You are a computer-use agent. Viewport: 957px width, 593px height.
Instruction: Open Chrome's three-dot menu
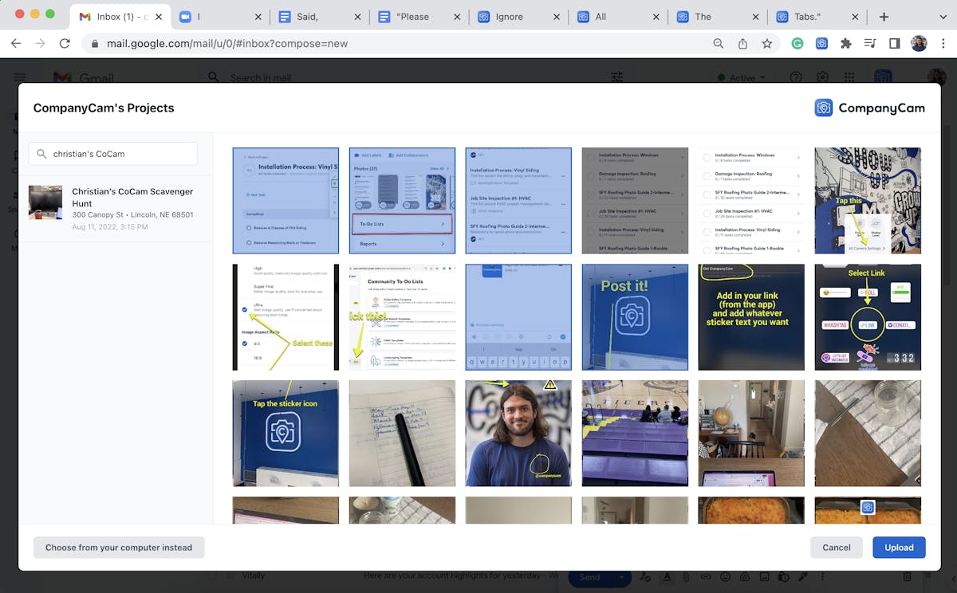click(x=942, y=44)
